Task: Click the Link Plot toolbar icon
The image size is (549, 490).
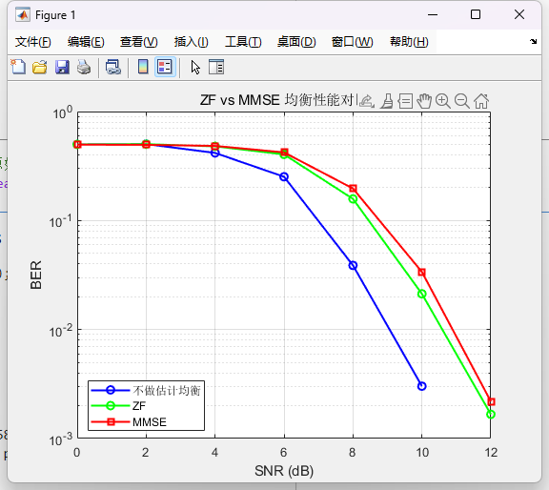Action: point(113,67)
